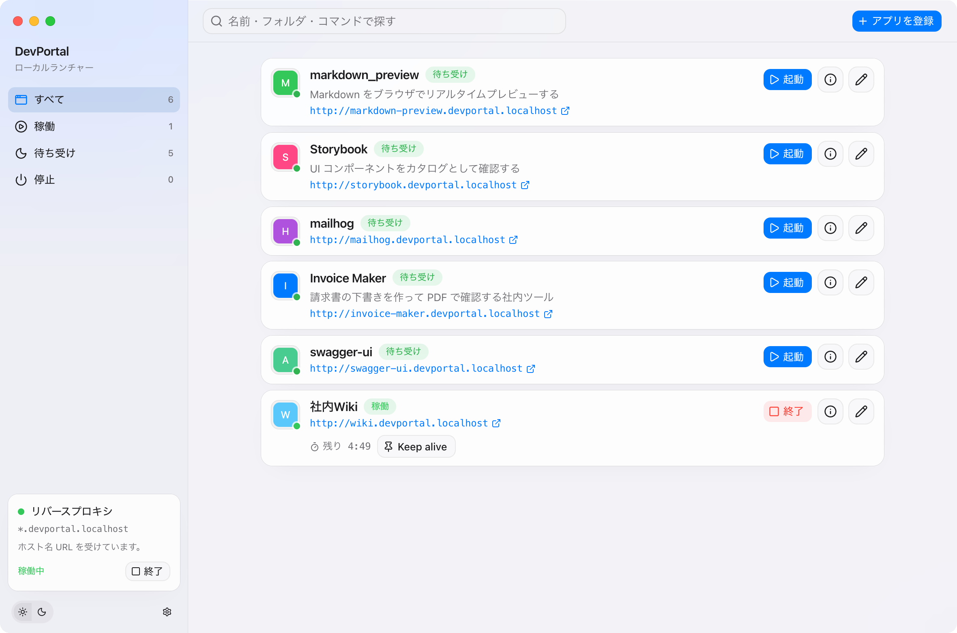Open http://storybook.devportal.localhost link

(413, 185)
